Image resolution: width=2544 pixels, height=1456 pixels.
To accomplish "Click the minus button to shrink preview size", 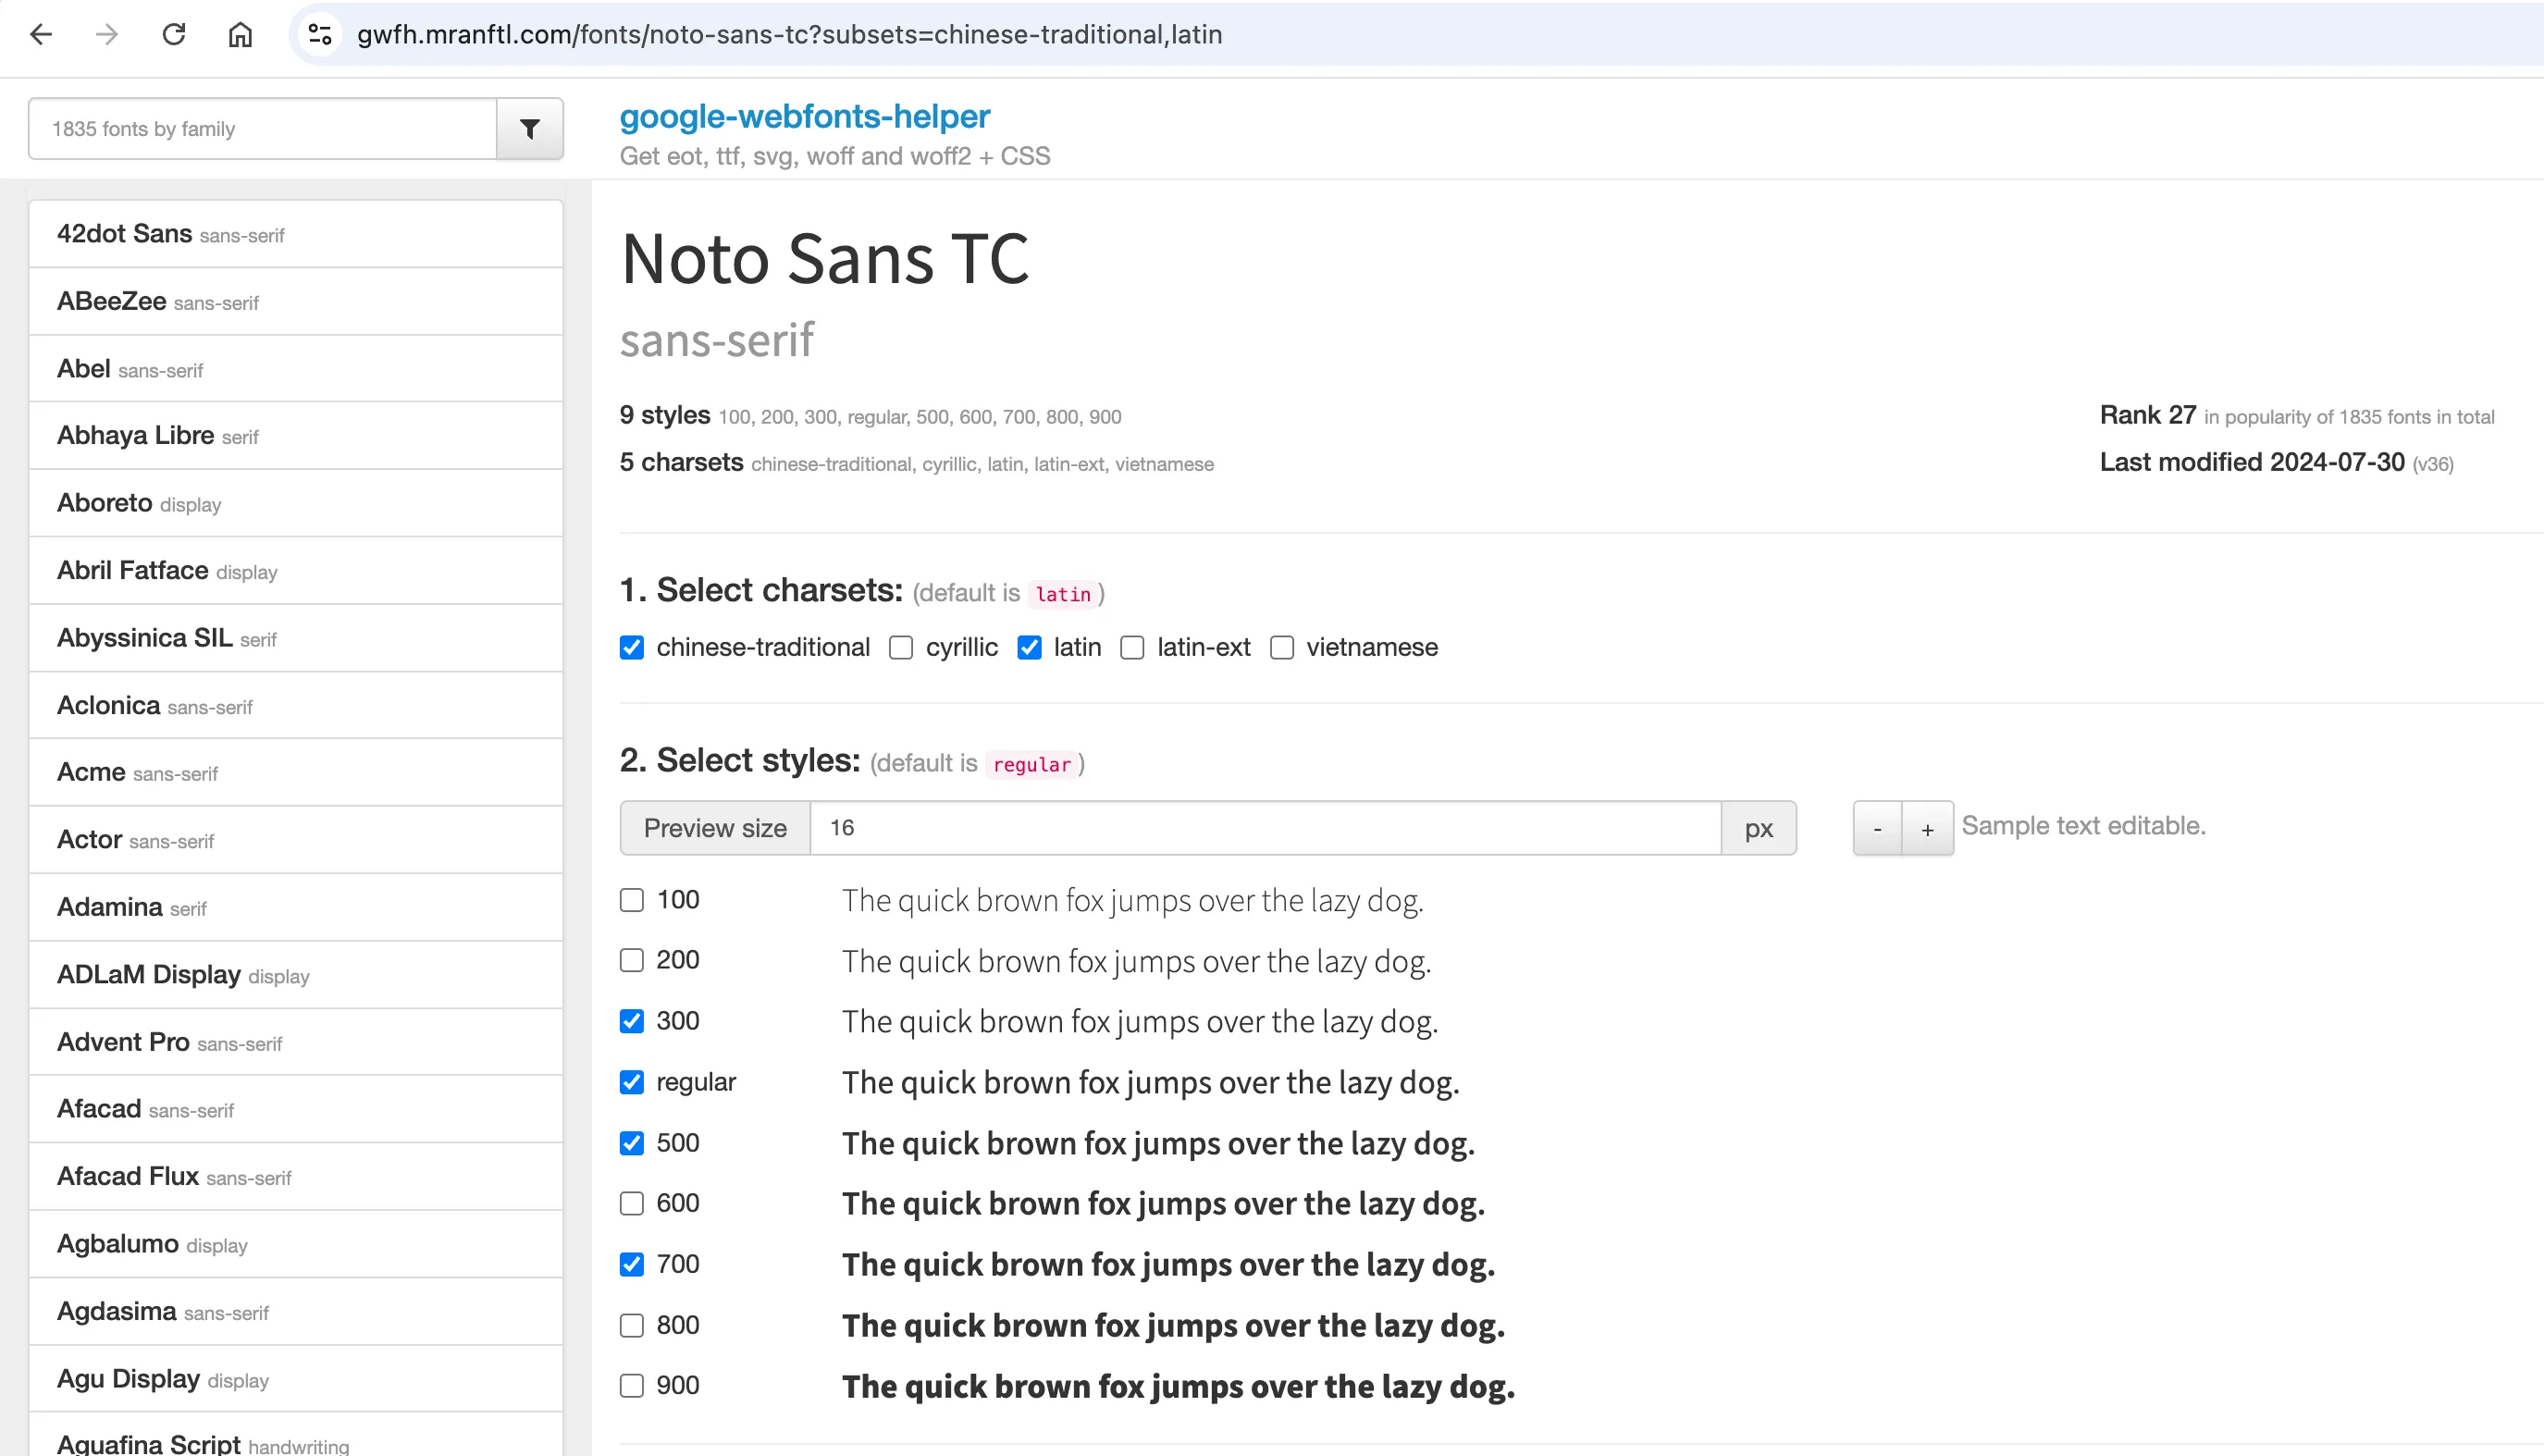I will point(1877,827).
